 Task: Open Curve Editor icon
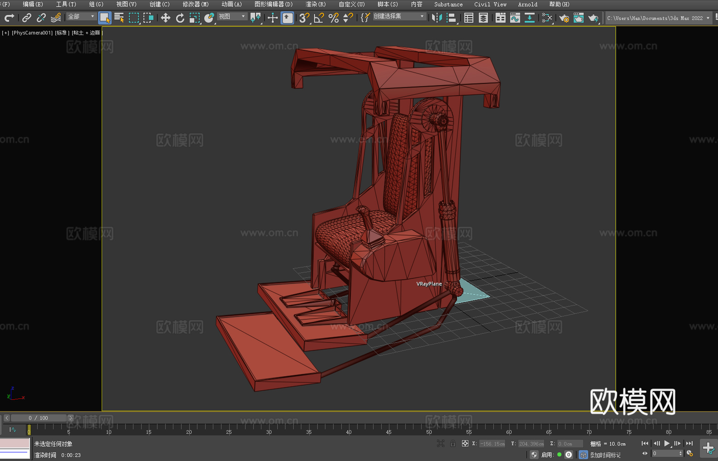pos(515,18)
